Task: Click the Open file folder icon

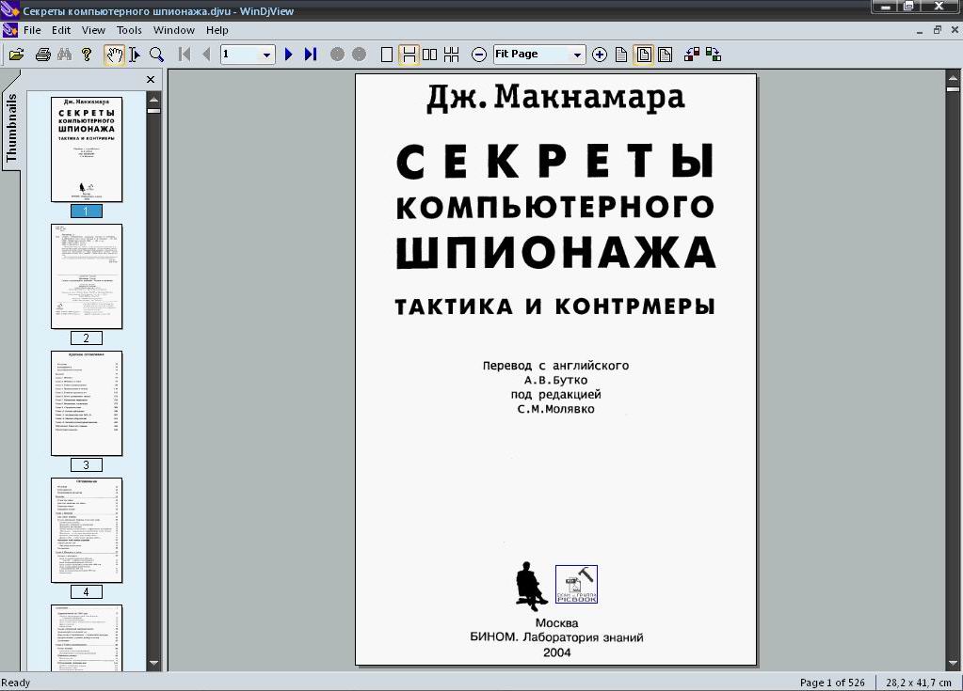Action: pyautogui.click(x=16, y=55)
